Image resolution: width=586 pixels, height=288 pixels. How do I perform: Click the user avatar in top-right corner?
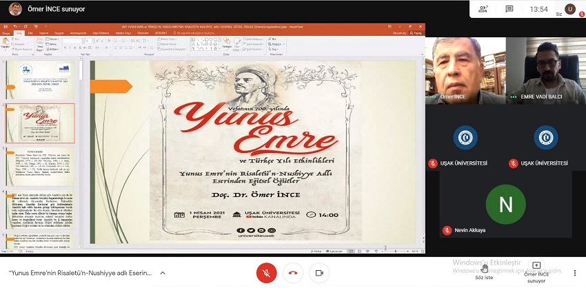(569, 9)
